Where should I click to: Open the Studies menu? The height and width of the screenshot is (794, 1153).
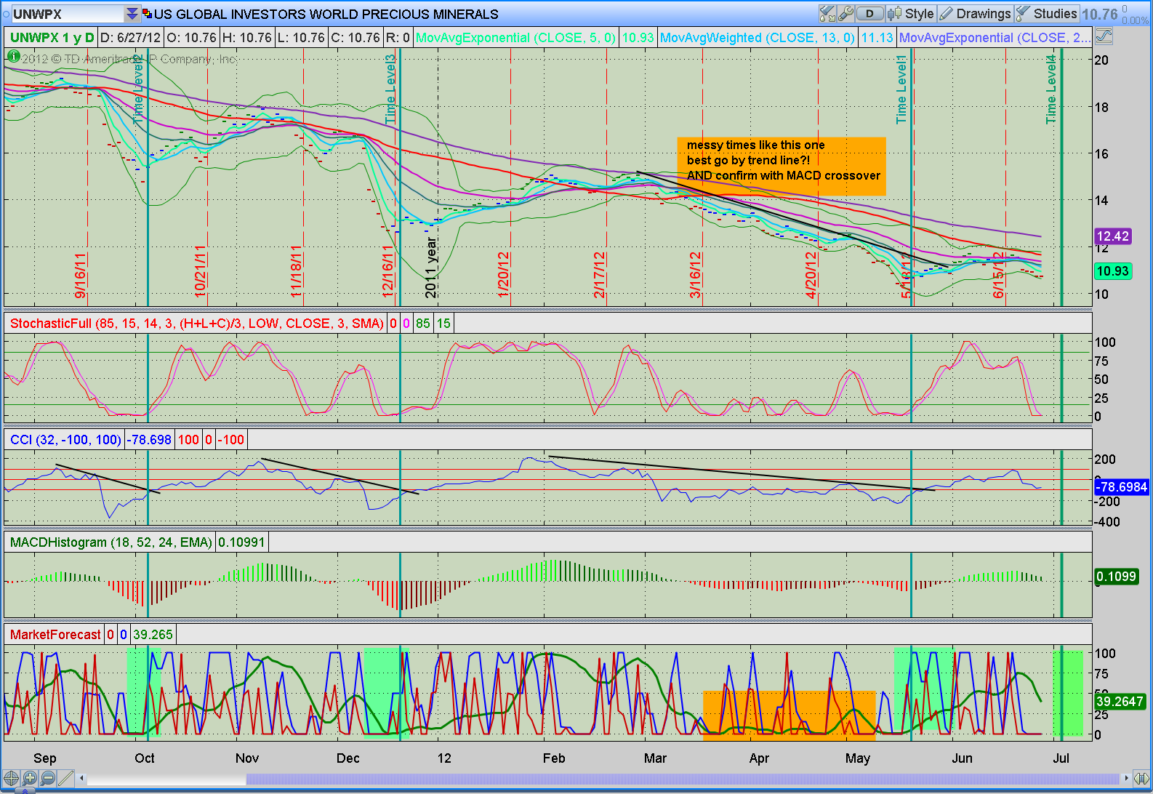1047,14
